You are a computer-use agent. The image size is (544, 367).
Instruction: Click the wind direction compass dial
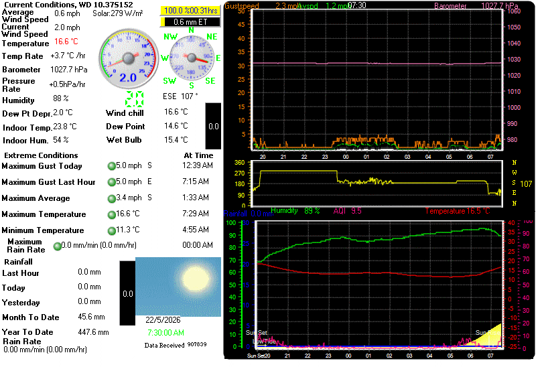[x=192, y=58]
